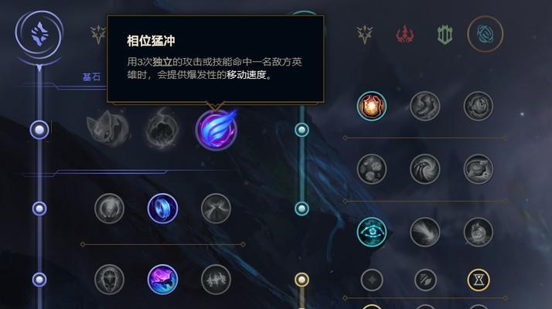Select the Manaflow Band blue ring rune
552x309 pixels.
tap(162, 209)
